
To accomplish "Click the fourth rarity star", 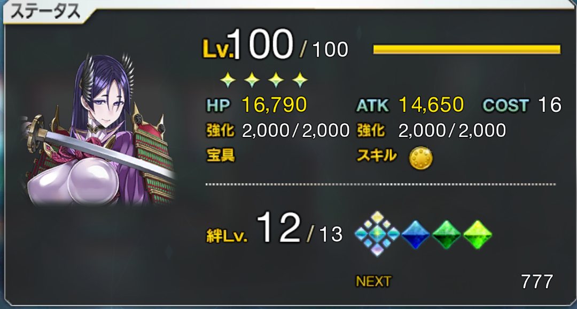I will (x=300, y=79).
